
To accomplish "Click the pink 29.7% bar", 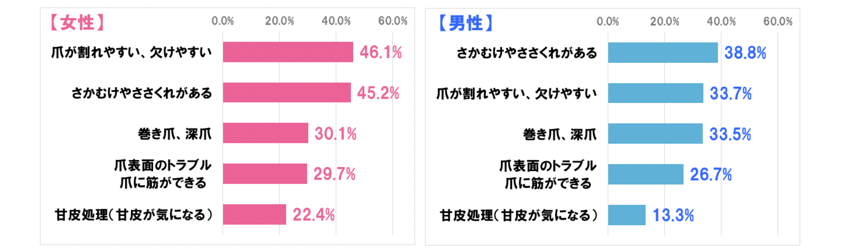I will pyautogui.click(x=265, y=174).
